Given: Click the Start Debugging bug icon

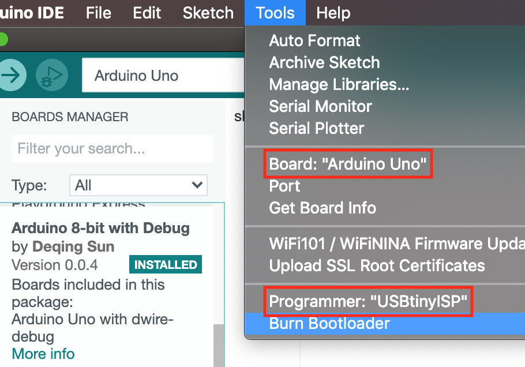Looking at the screenshot, I should 52,75.
